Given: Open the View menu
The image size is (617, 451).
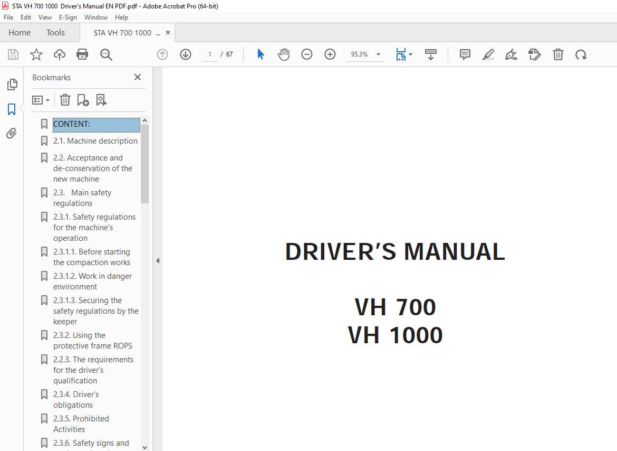Looking at the screenshot, I should (45, 17).
